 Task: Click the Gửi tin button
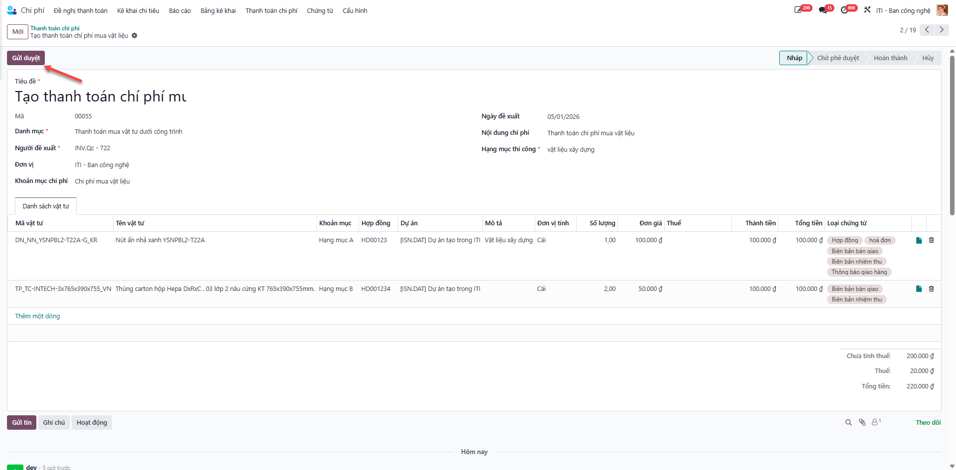22,423
